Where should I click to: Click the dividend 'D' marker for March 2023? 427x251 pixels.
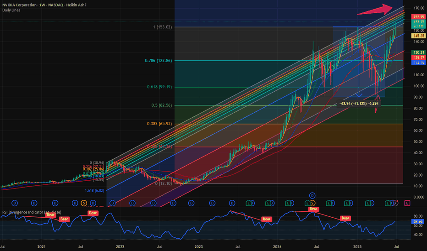(212, 203)
